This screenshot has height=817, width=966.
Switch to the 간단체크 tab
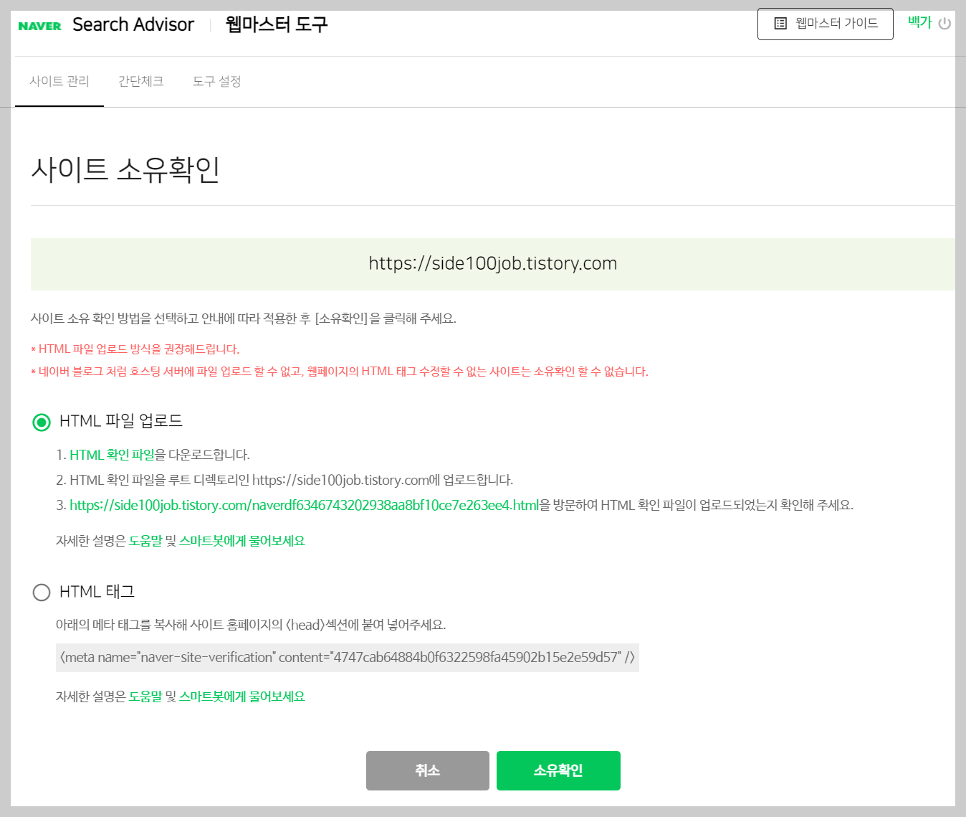[141, 81]
